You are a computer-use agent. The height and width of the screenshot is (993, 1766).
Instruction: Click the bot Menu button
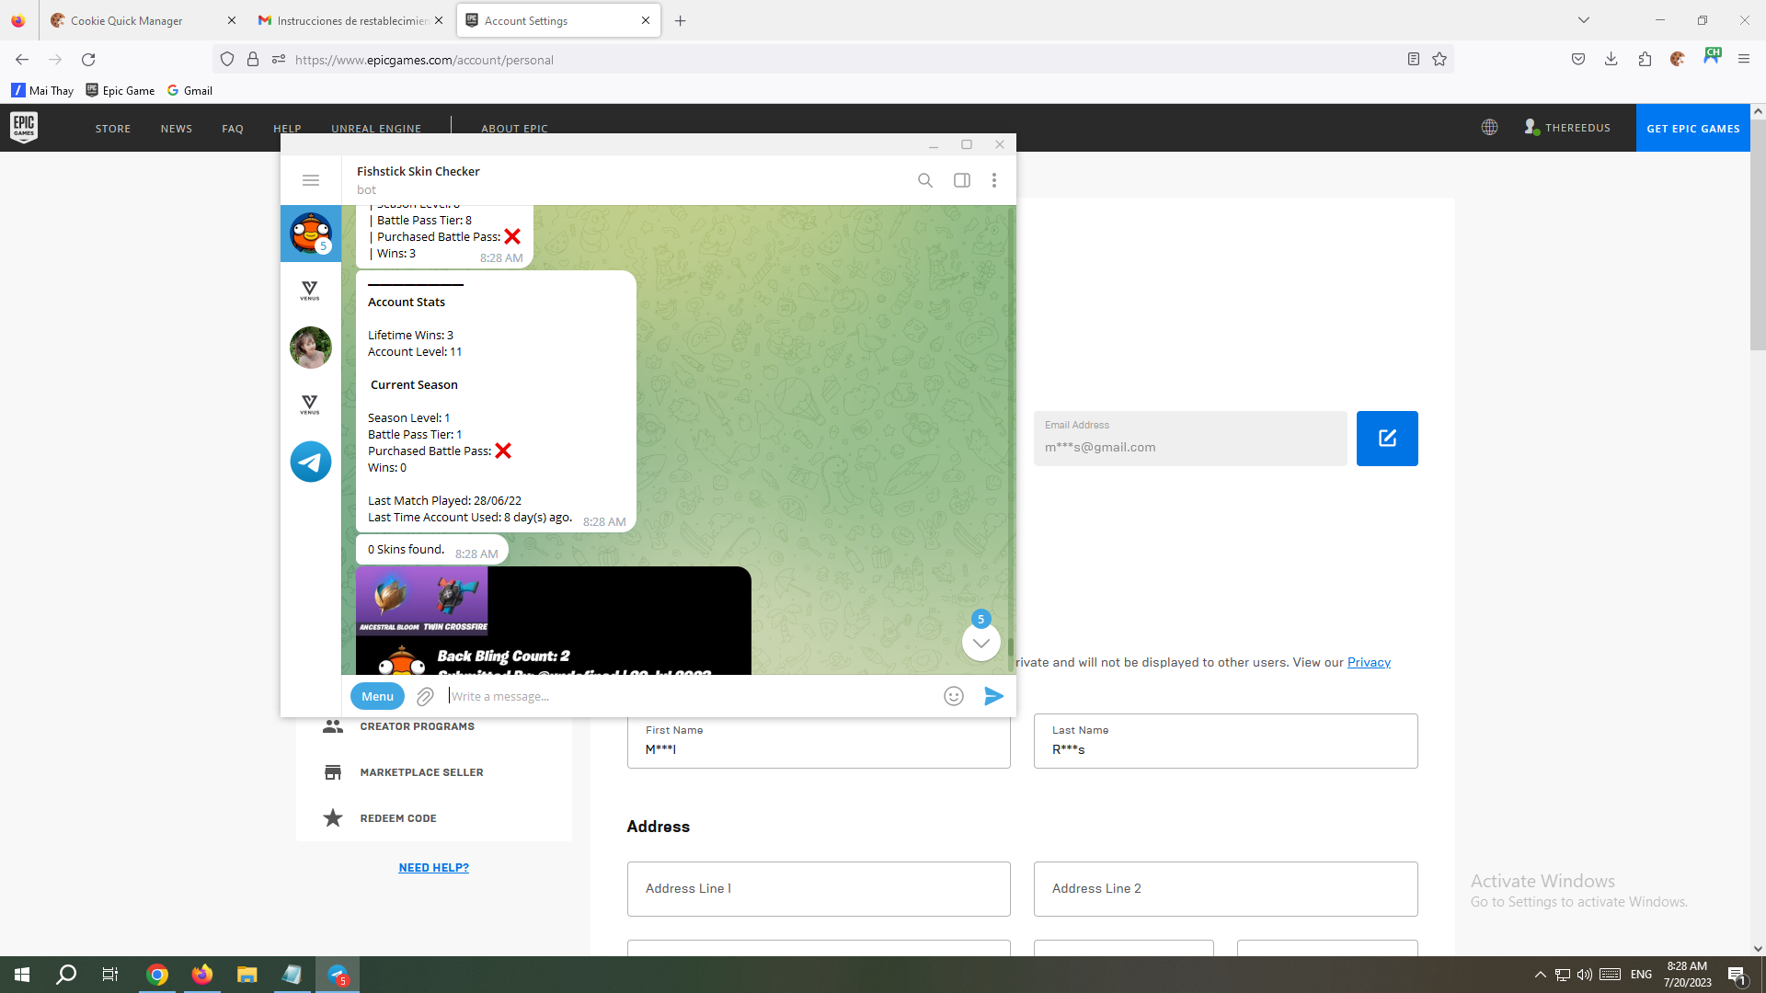coord(377,696)
